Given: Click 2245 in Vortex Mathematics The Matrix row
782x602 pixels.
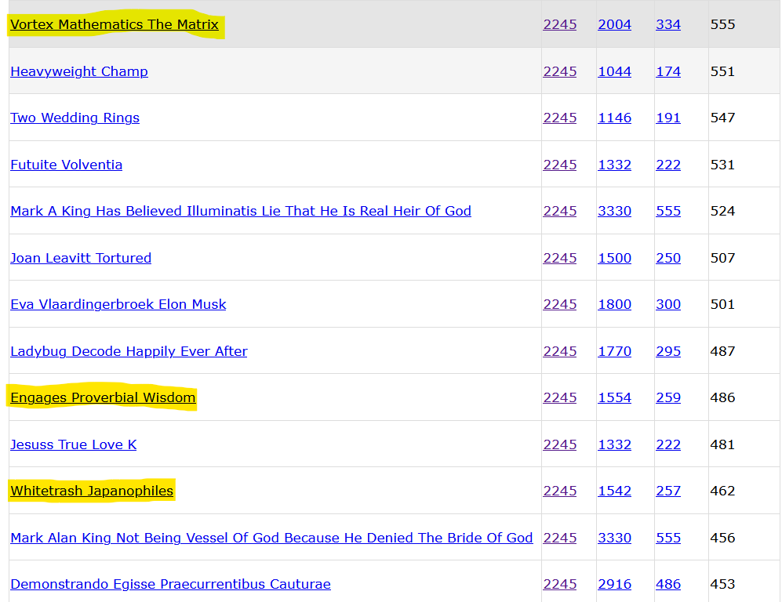Looking at the screenshot, I should click(559, 24).
